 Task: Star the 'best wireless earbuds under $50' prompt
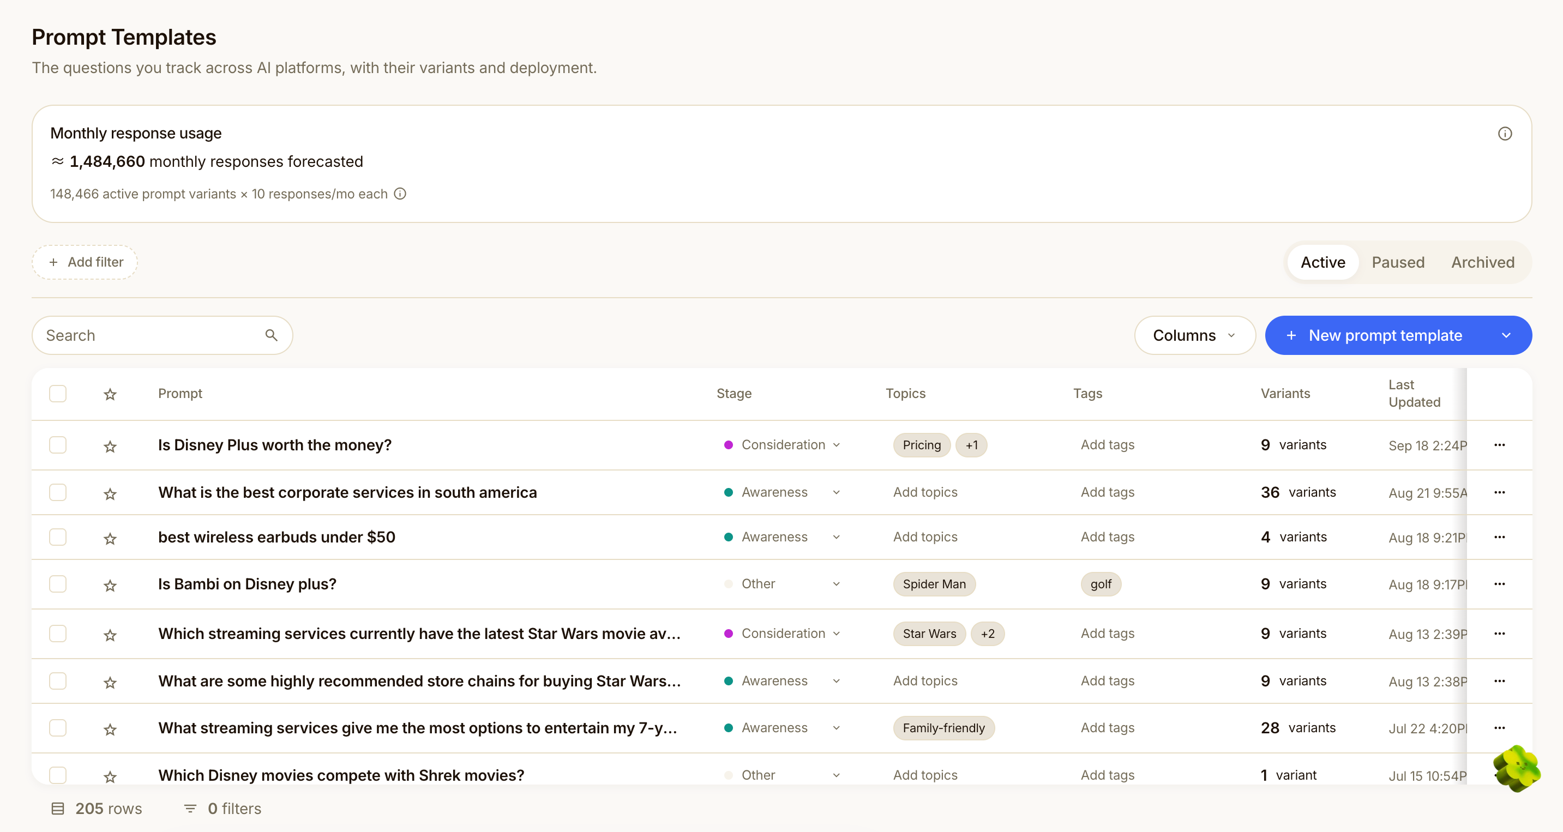point(110,539)
